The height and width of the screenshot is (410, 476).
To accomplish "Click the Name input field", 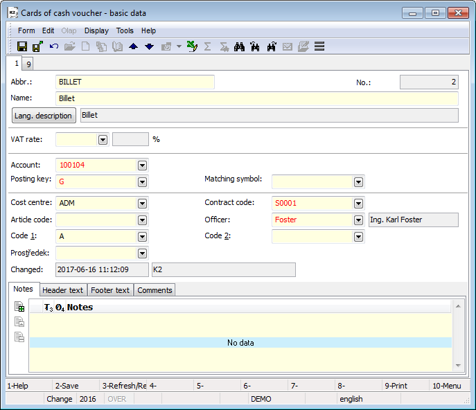I will tap(256, 98).
